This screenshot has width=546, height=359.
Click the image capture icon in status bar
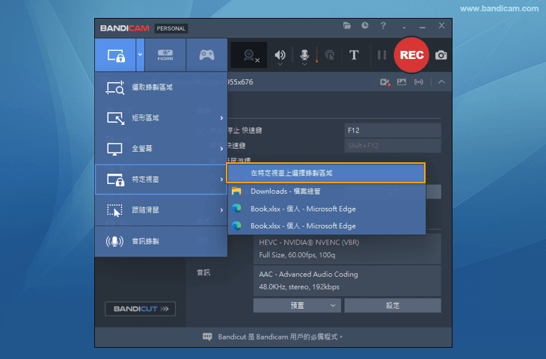click(402, 82)
